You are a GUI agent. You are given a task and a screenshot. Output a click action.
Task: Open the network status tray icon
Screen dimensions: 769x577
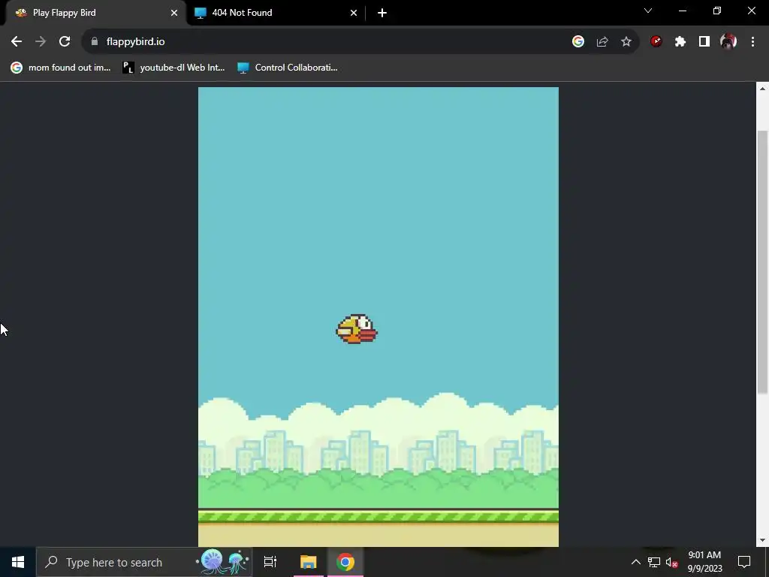654,562
